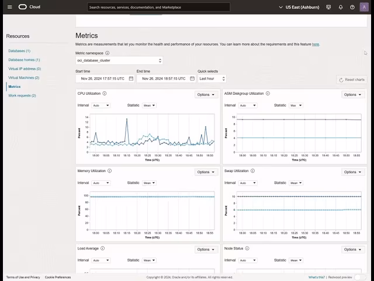Image resolution: width=374 pixels, height=281 pixels.
Task: Open the hamburger navigation menu
Action: (x=9, y=7)
